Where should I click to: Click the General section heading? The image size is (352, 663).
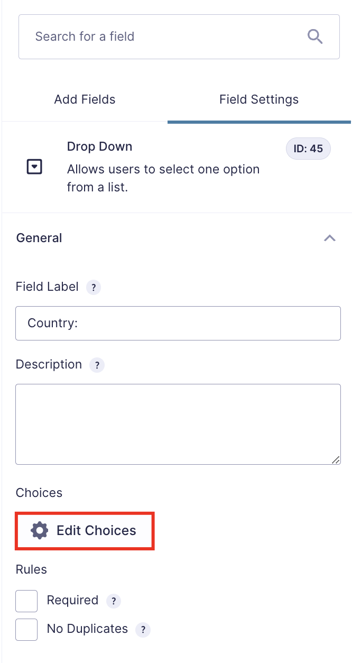[x=39, y=238]
